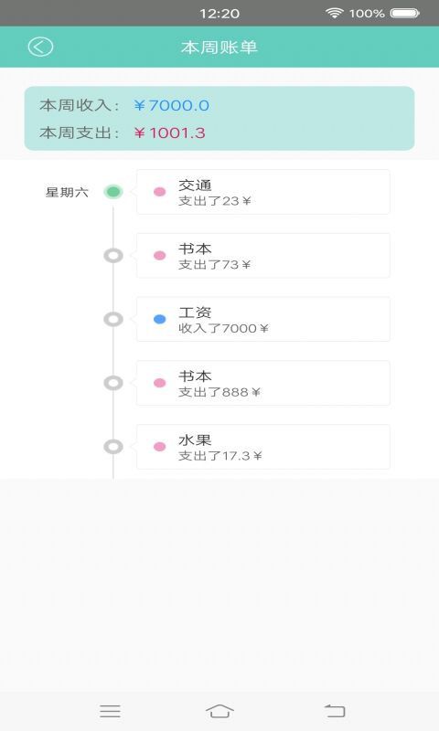The image size is (439, 731).
Task: Tap the battery indicator icon
Action: point(405,13)
